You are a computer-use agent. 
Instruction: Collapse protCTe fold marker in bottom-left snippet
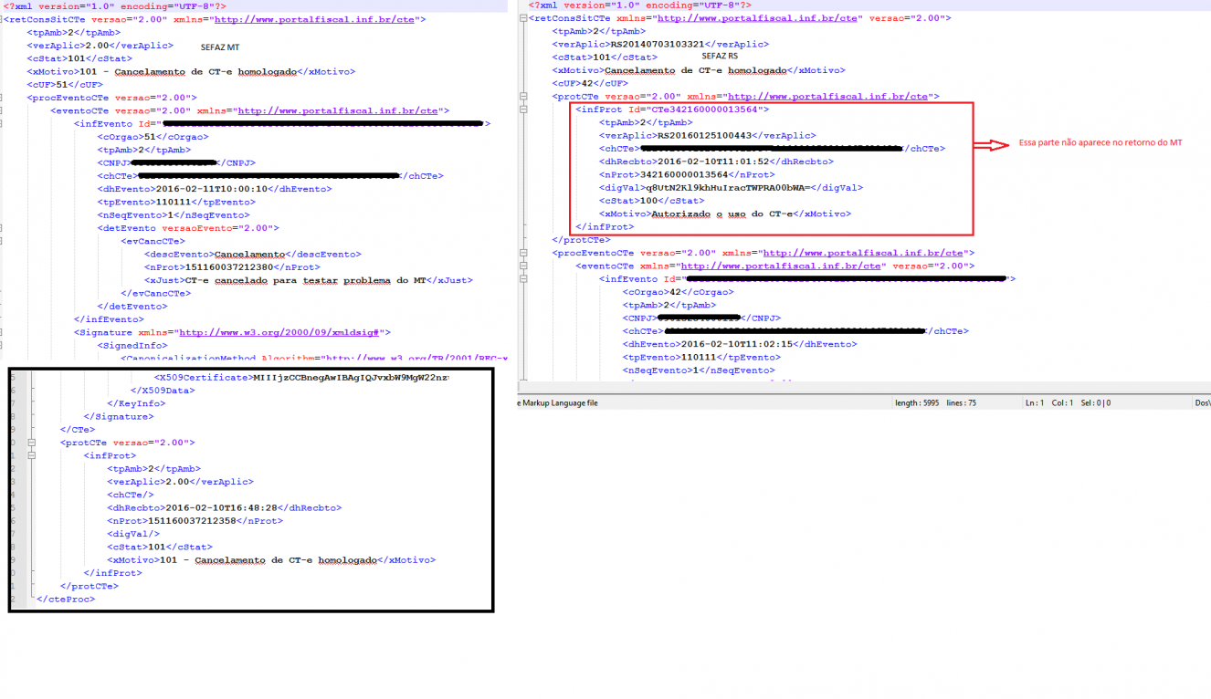pyautogui.click(x=31, y=443)
